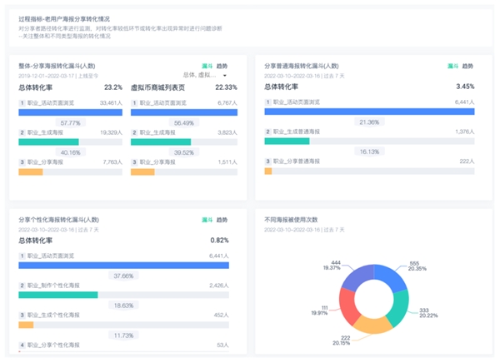Click green 制作个性化海报 bar with 2,426人
Screen dimensions: 500x363
click(57, 295)
